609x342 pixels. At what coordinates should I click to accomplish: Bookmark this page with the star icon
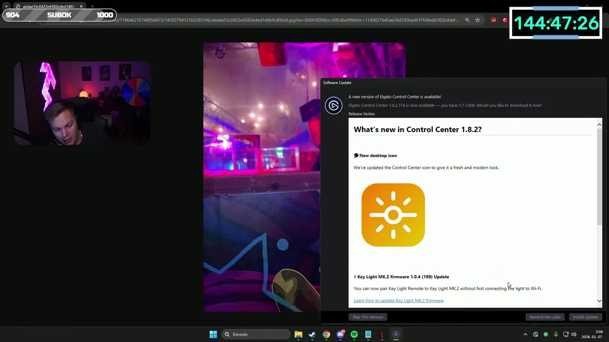(x=478, y=20)
